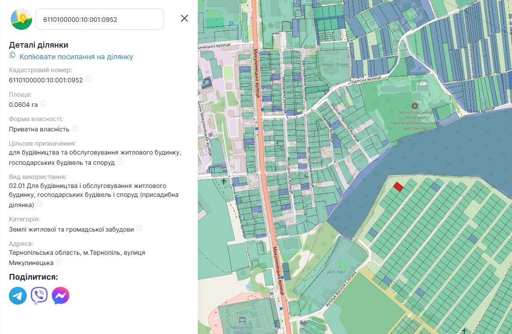Click 'Деталі ділянки' heading
Screen dimensions: 512x334
click(x=38, y=45)
